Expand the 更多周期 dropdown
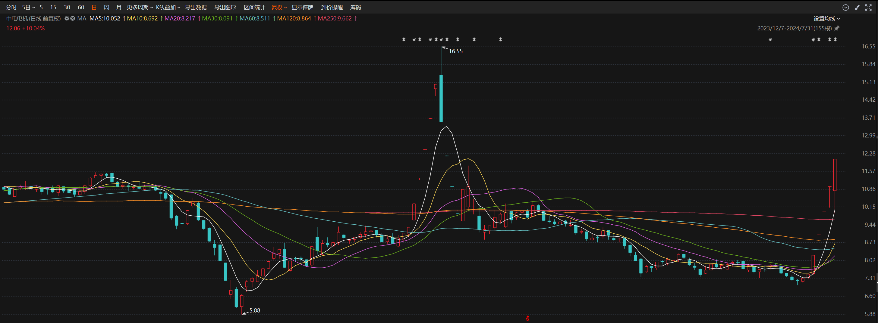The height and width of the screenshot is (323, 878). (140, 8)
